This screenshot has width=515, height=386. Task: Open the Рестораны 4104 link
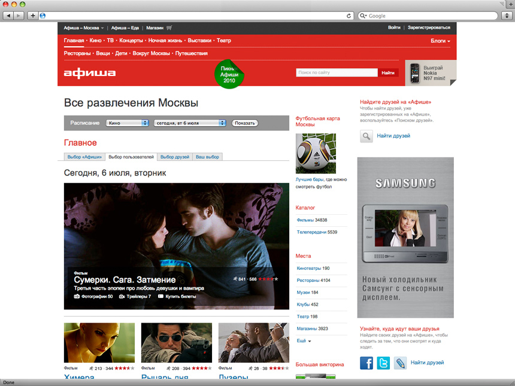pyautogui.click(x=313, y=280)
